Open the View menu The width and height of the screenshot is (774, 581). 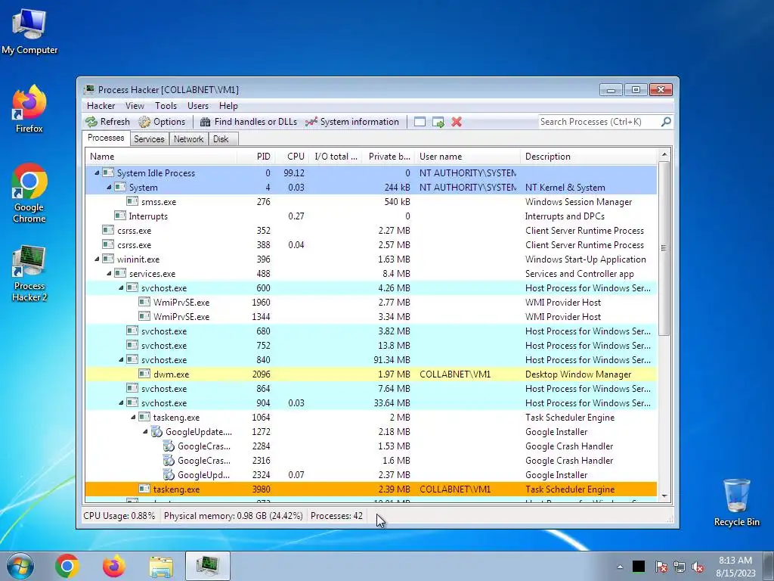pyautogui.click(x=135, y=106)
